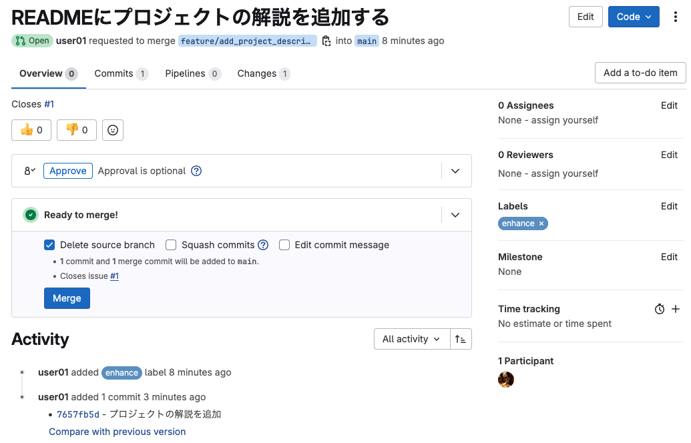
Task: Open the All activity filter dropdown
Action: click(411, 339)
